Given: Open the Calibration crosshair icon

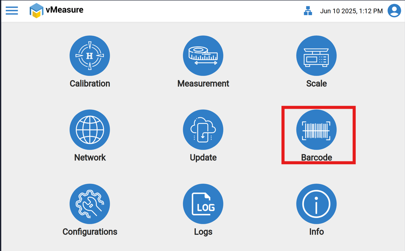Looking at the screenshot, I should click(90, 56).
